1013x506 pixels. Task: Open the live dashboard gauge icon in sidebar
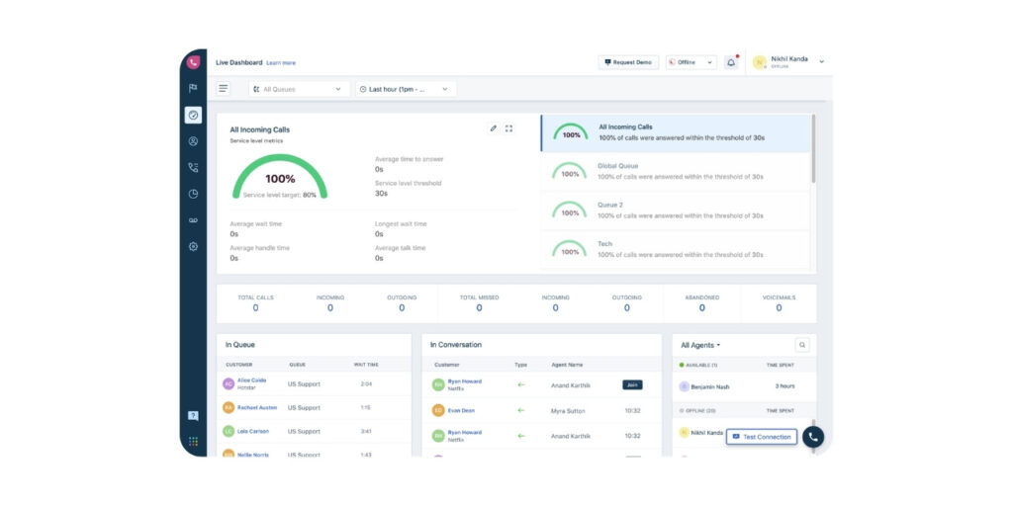tap(193, 115)
